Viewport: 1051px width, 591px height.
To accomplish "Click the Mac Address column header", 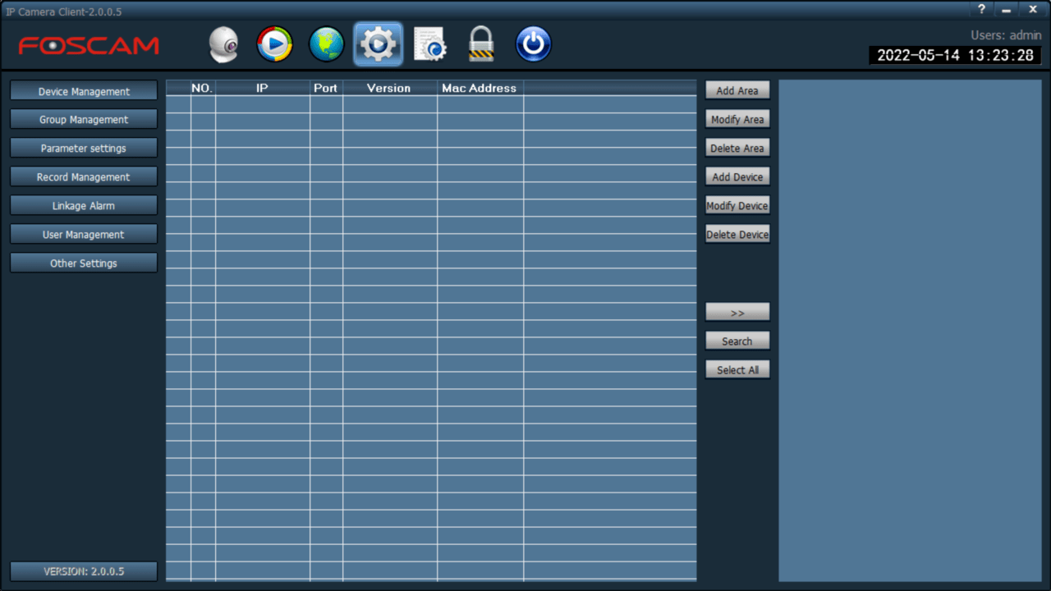I will click(x=480, y=88).
